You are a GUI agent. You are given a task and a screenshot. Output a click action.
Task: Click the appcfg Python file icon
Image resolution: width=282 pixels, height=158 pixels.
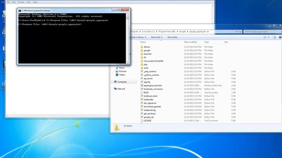[x=142, y=82]
